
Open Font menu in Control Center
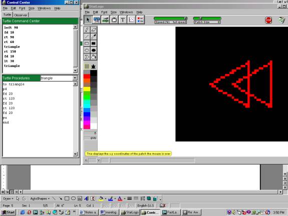[x=22, y=8]
